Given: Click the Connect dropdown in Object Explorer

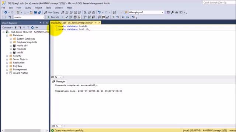Looking at the screenshot, I should tap(7, 27).
